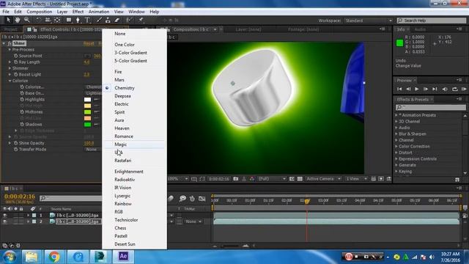Click Reset link for Shine effect
Image resolution: width=469 pixels, height=264 pixels.
tap(89, 43)
